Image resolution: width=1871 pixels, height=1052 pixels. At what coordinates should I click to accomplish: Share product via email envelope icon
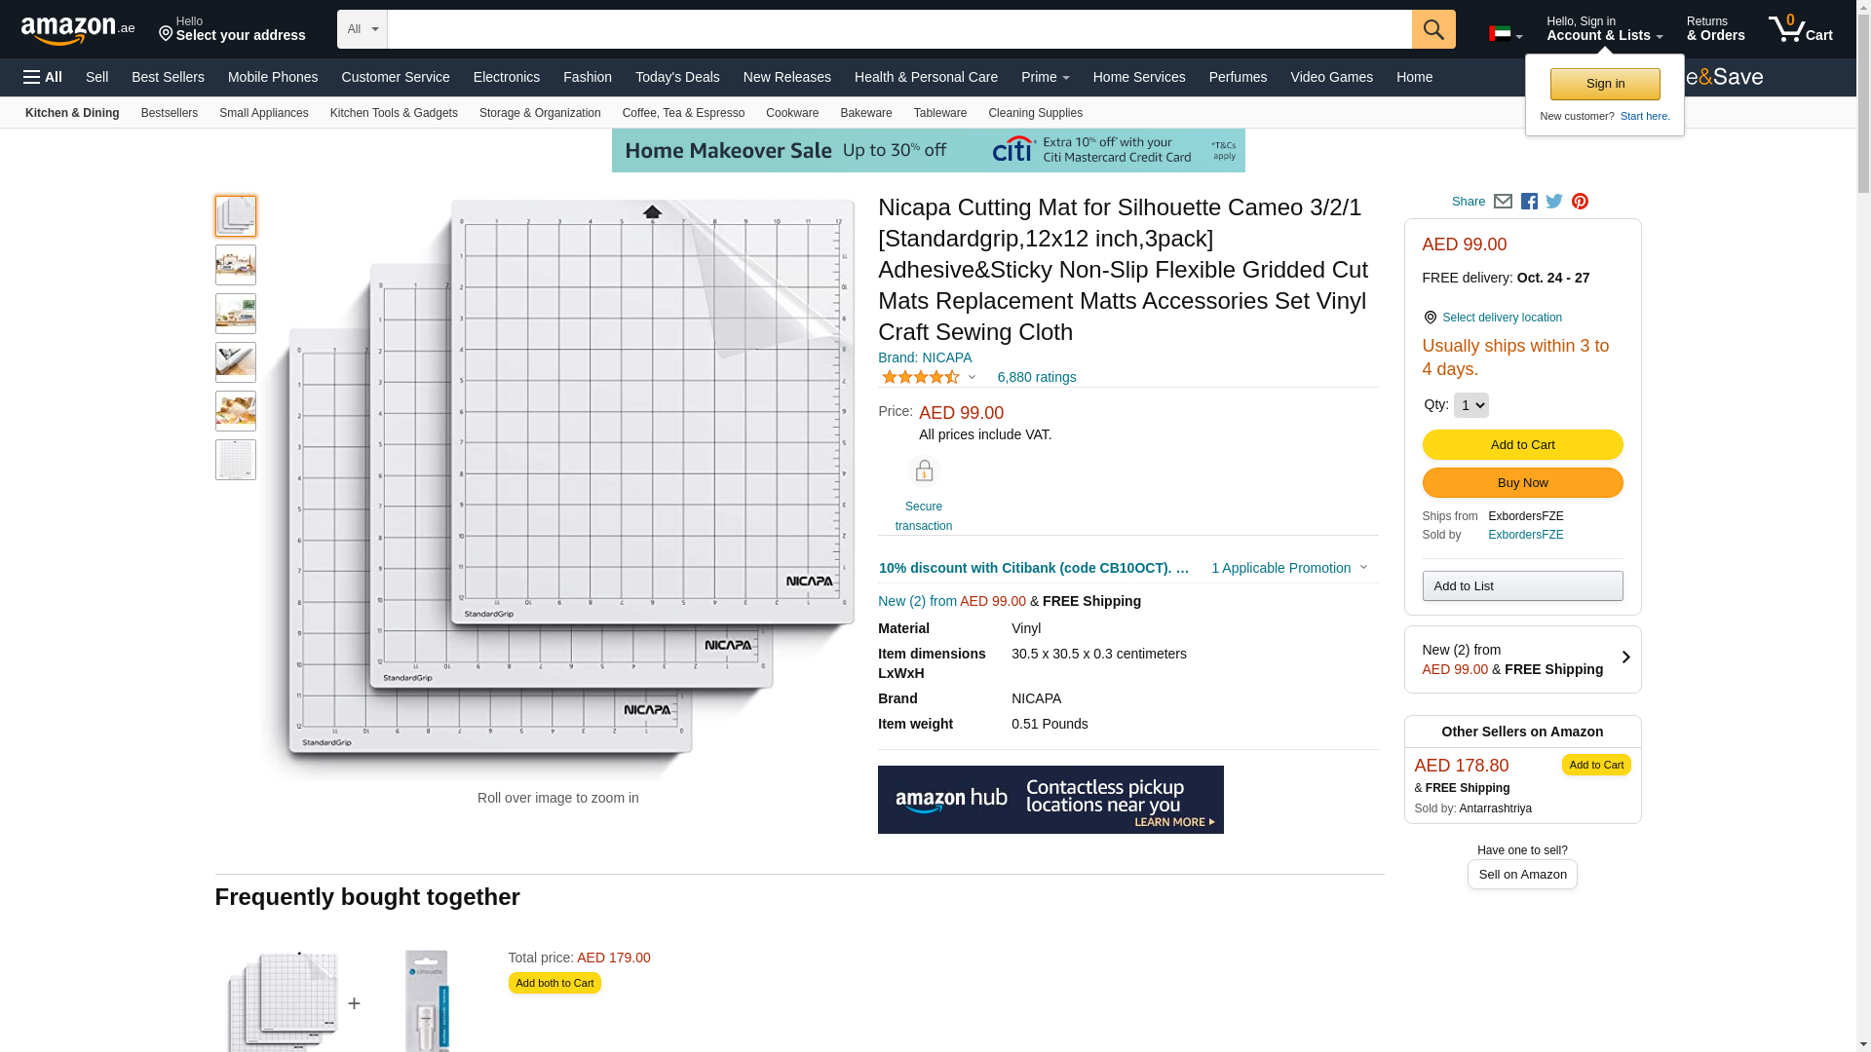(x=1503, y=202)
